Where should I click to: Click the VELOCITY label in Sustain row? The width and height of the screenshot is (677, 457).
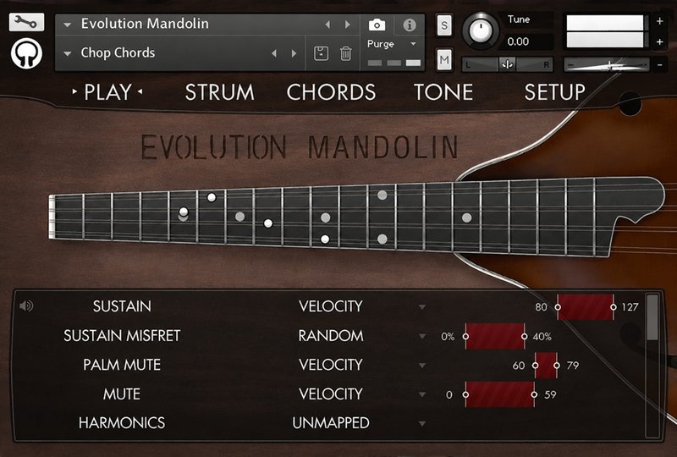tap(331, 306)
